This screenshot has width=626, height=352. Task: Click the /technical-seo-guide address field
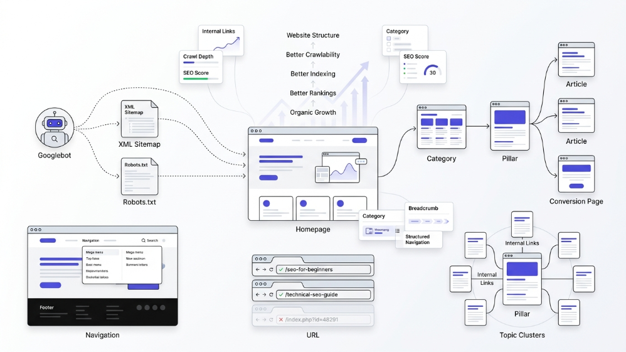point(324,294)
